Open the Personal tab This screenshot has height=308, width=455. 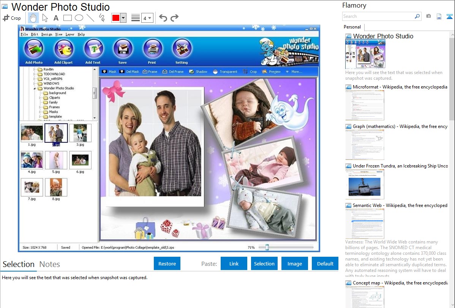(x=352, y=27)
